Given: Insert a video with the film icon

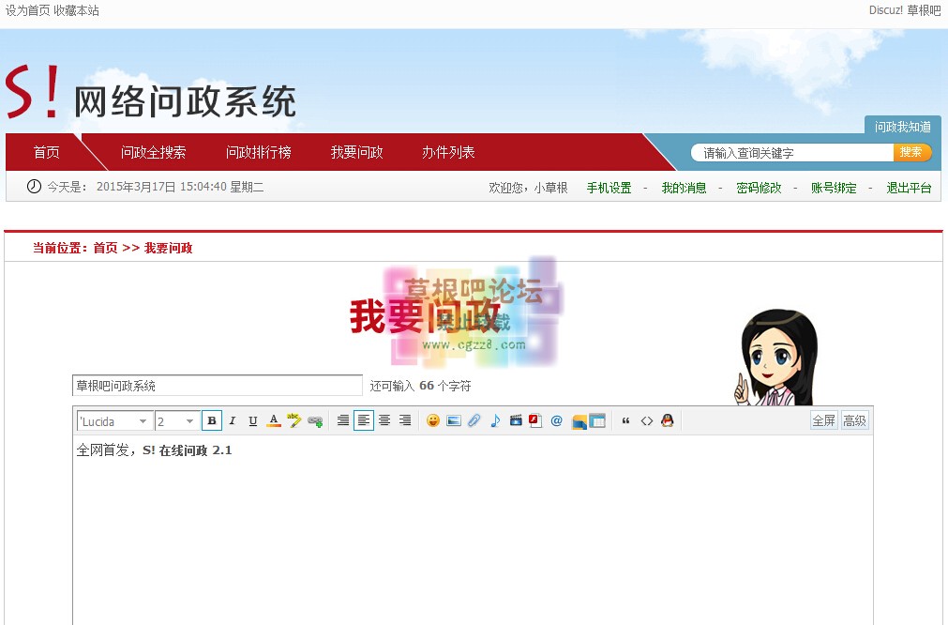Looking at the screenshot, I should [x=516, y=420].
